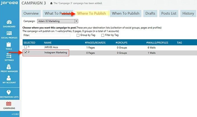Uncheck the Instagram Marketing row checkbox

click(x=26, y=52)
